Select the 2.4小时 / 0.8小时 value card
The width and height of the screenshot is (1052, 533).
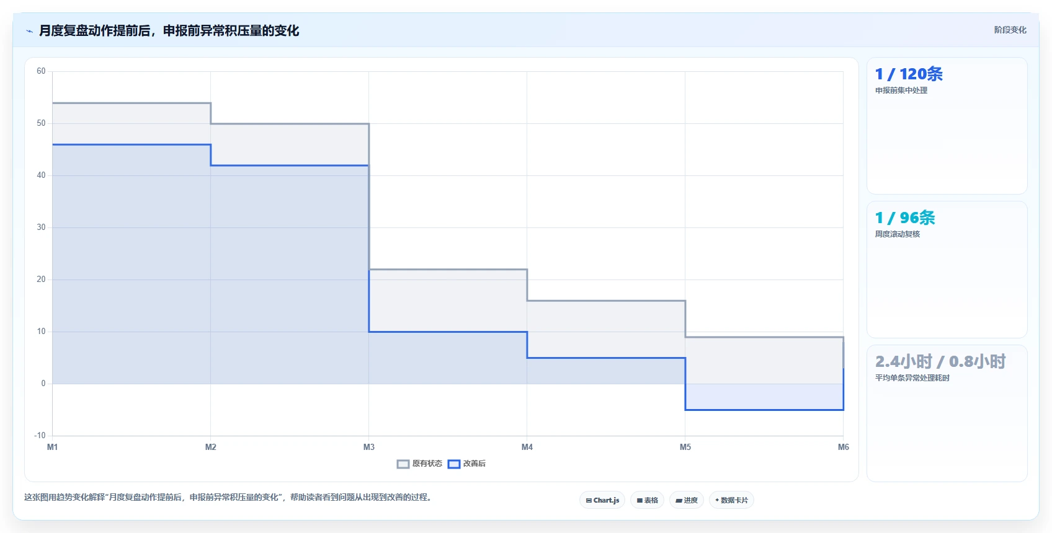(x=947, y=413)
